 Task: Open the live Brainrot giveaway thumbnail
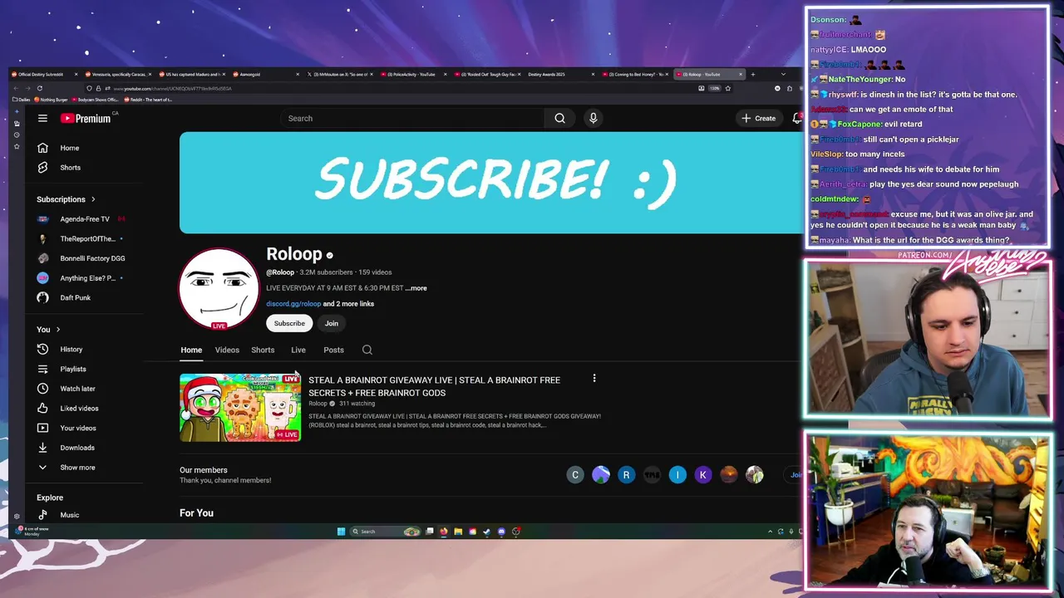click(240, 408)
